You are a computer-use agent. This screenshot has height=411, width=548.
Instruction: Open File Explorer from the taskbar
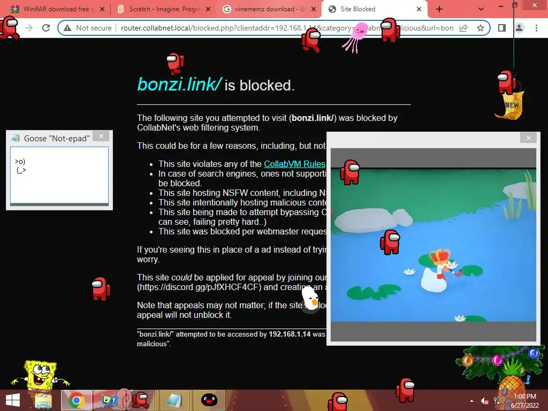pyautogui.click(x=43, y=401)
